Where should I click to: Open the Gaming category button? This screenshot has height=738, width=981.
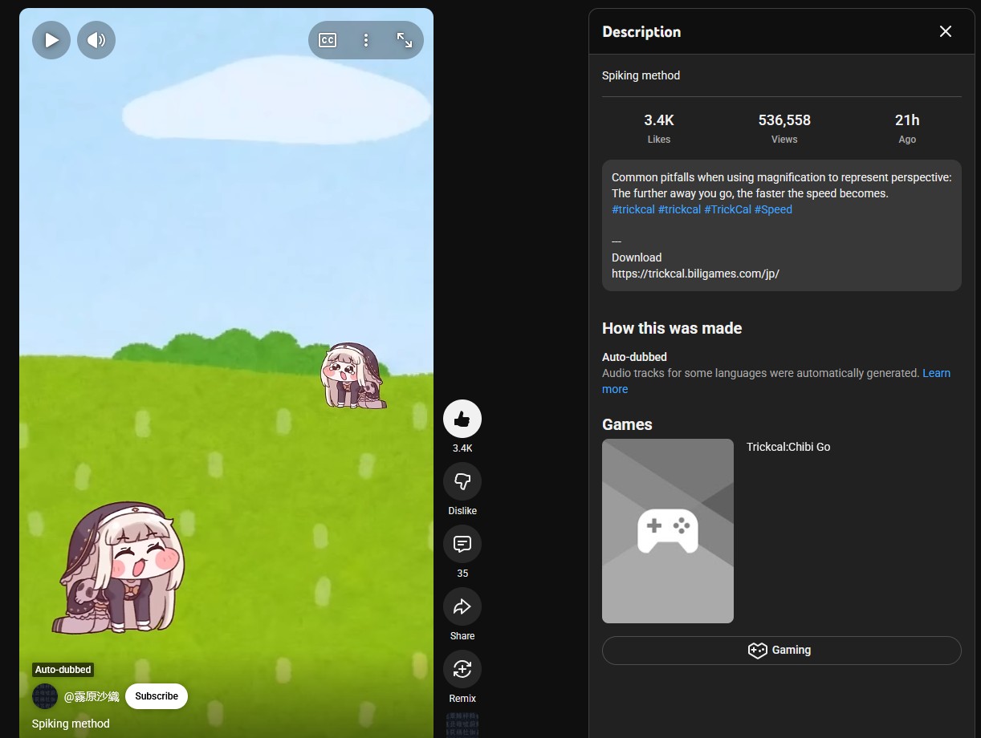click(x=782, y=651)
